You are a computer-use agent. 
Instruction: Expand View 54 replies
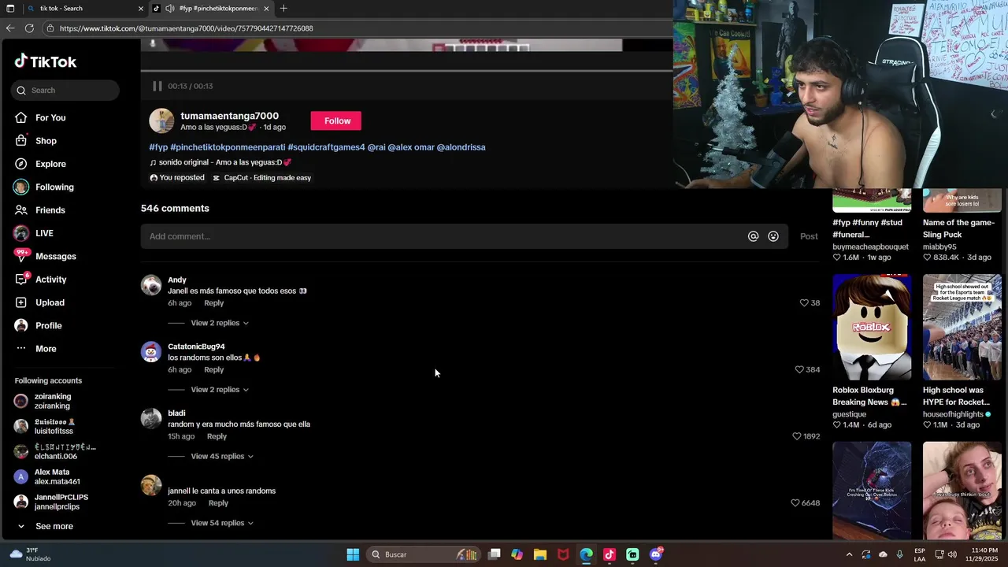click(222, 523)
